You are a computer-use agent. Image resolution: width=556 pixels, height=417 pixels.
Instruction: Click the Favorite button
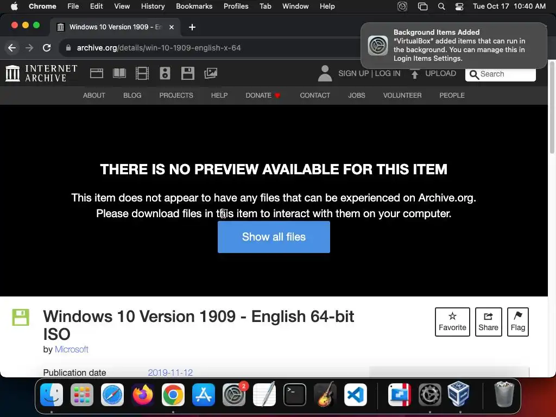coord(452,322)
